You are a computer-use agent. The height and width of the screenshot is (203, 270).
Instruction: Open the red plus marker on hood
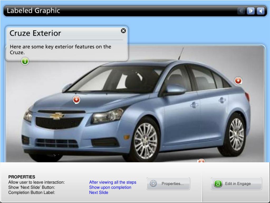[x=76, y=100]
